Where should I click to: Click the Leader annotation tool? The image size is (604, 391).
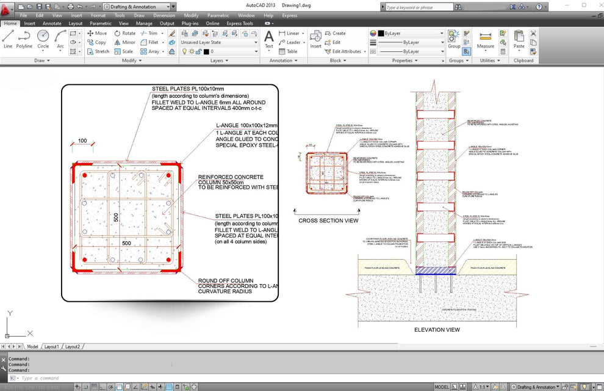pos(290,42)
